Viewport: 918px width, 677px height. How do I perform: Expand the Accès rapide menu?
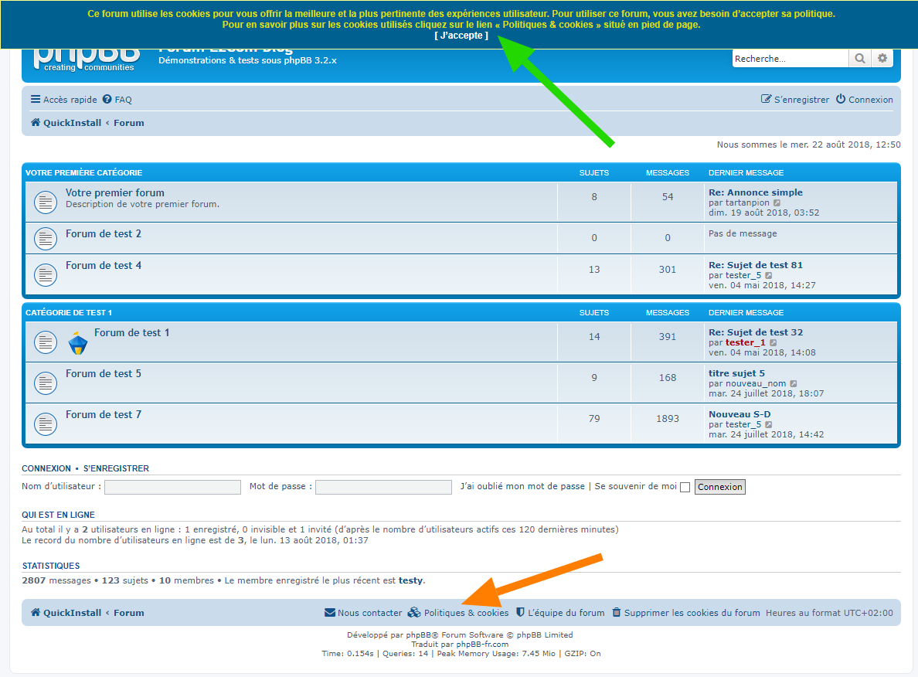click(64, 100)
